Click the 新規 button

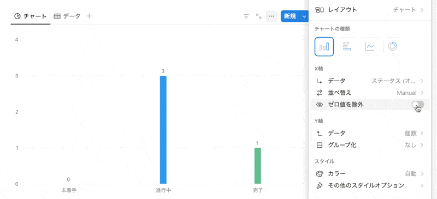pos(290,16)
